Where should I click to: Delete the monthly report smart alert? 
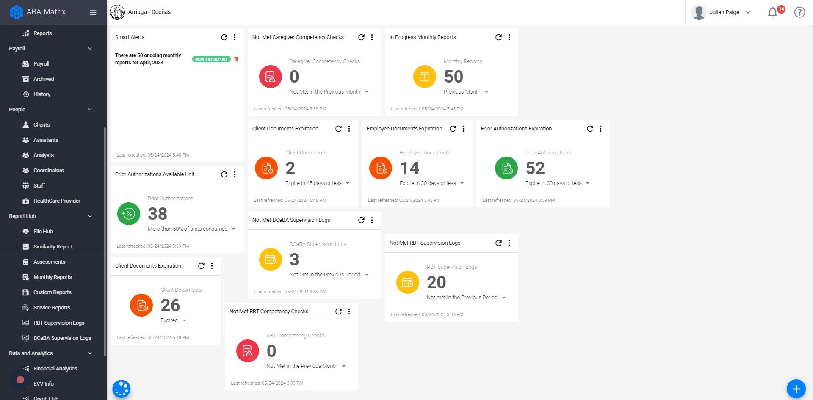pyautogui.click(x=236, y=59)
